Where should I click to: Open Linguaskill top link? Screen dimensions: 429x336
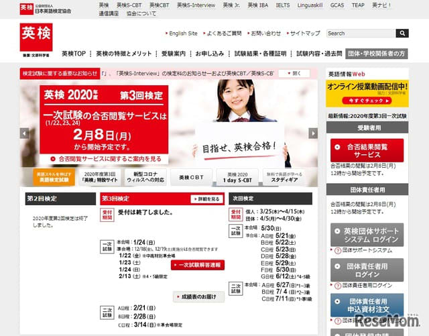pos(310,5)
